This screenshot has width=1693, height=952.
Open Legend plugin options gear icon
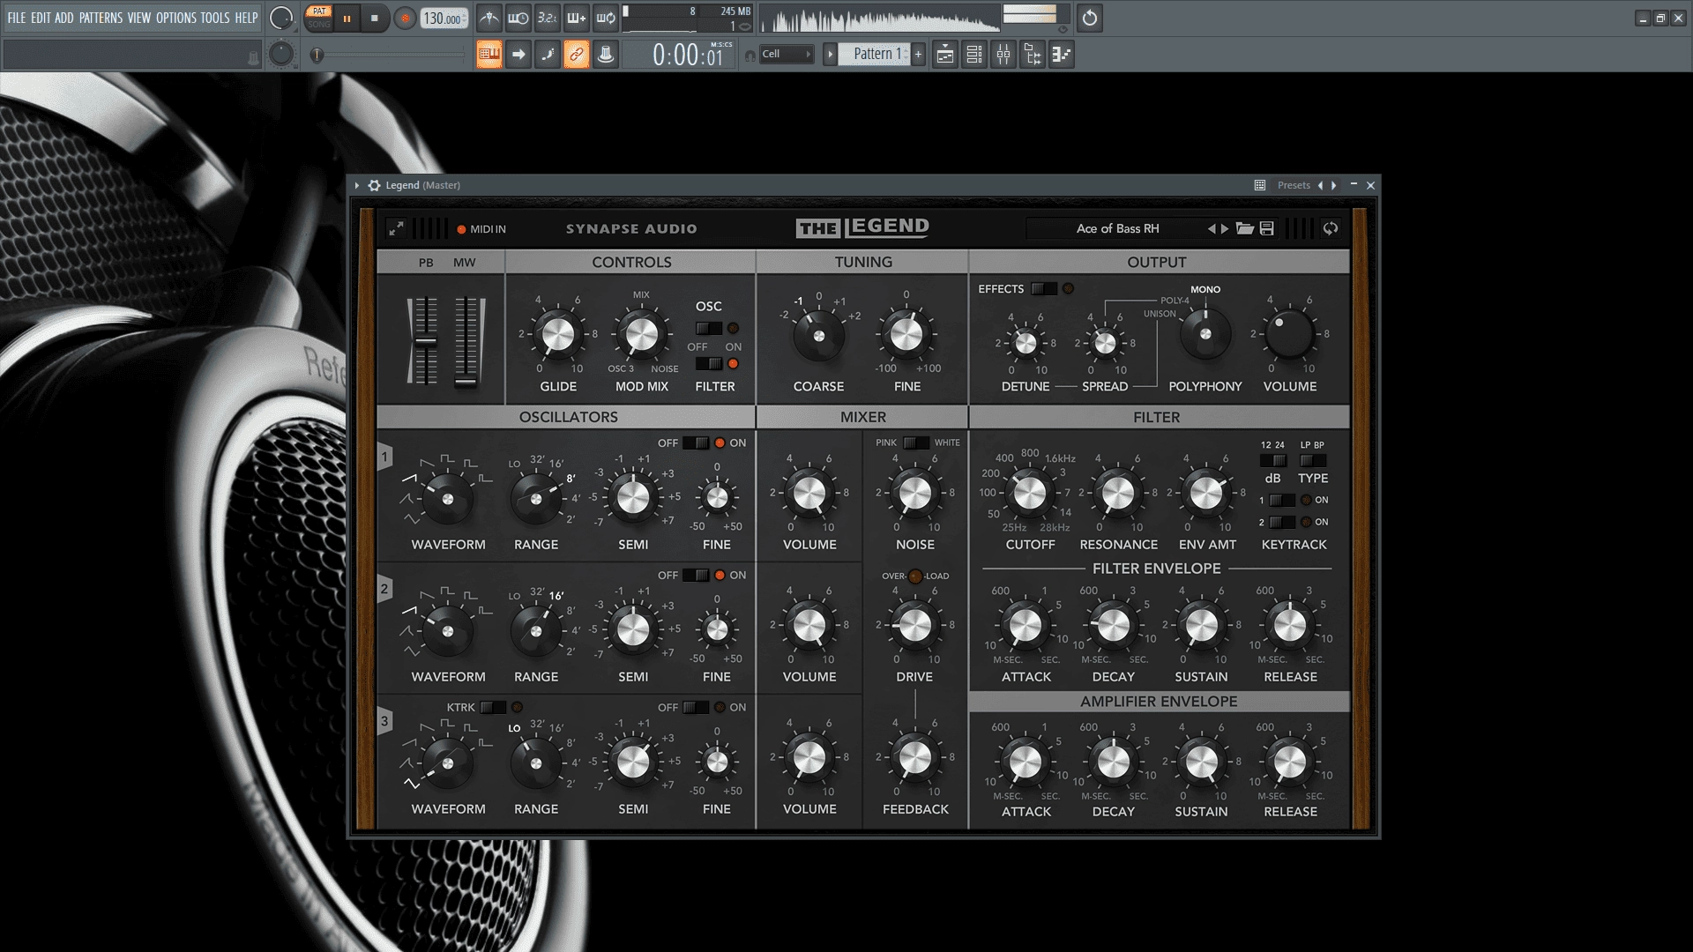point(374,185)
